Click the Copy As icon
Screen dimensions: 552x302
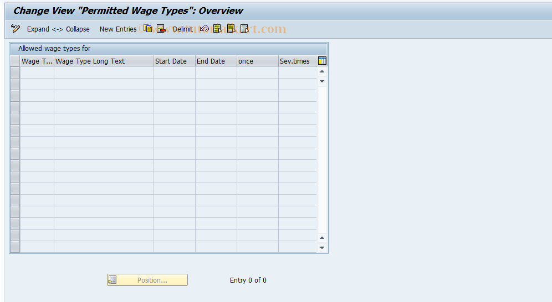click(x=148, y=29)
